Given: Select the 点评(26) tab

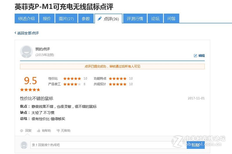Looking at the screenshot, I should tap(108, 19).
